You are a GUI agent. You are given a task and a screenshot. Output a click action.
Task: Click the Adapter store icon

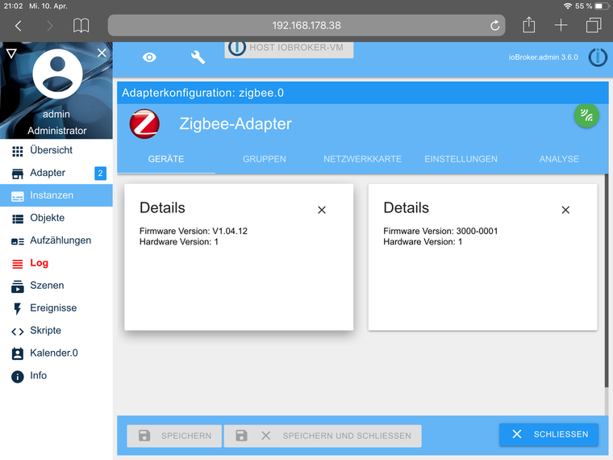[x=18, y=174]
